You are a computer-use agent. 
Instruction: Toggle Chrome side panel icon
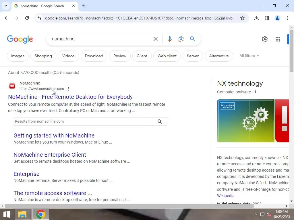click(267, 18)
